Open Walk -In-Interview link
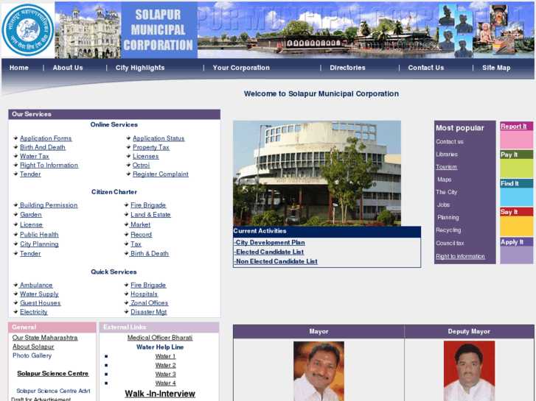The width and height of the screenshot is (536, 401). (160, 394)
